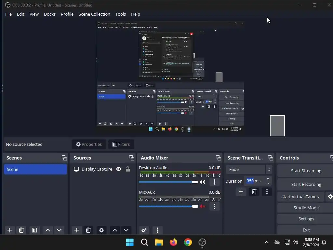Viewport: 333px width, 250px height.
Task: Open OBS Studio from the taskbar
Action: [x=202, y=242]
